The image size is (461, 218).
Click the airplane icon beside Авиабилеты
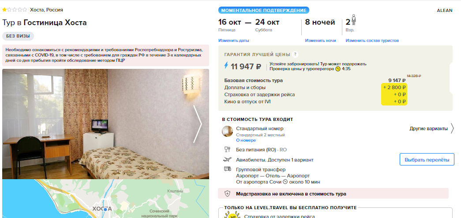pyautogui.click(x=227, y=160)
